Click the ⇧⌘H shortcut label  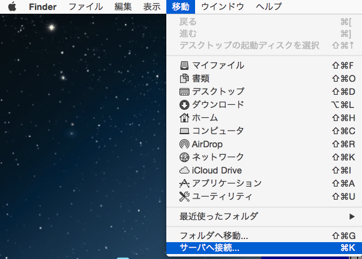343,118
